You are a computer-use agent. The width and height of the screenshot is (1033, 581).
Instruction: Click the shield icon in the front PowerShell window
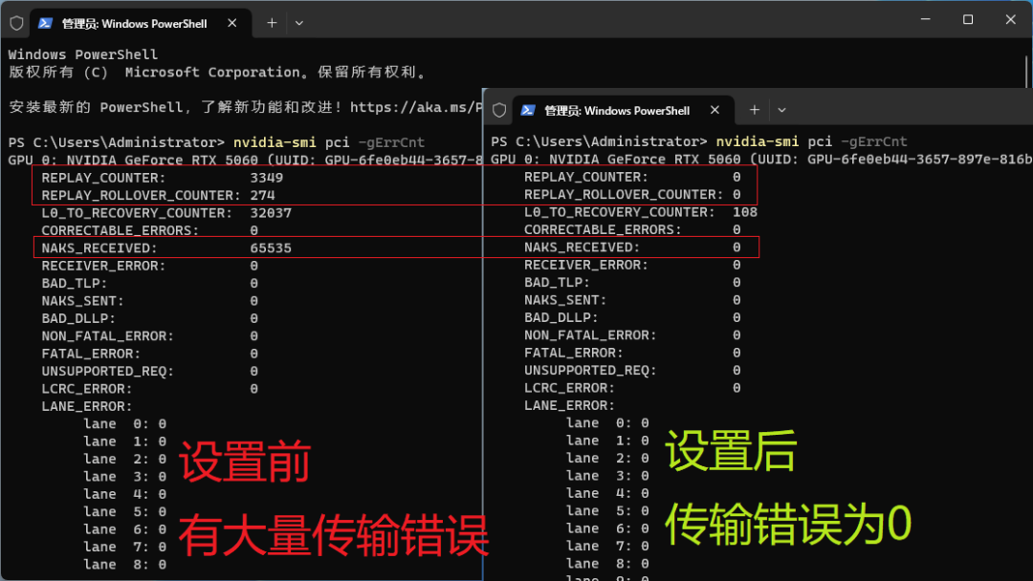click(x=499, y=110)
